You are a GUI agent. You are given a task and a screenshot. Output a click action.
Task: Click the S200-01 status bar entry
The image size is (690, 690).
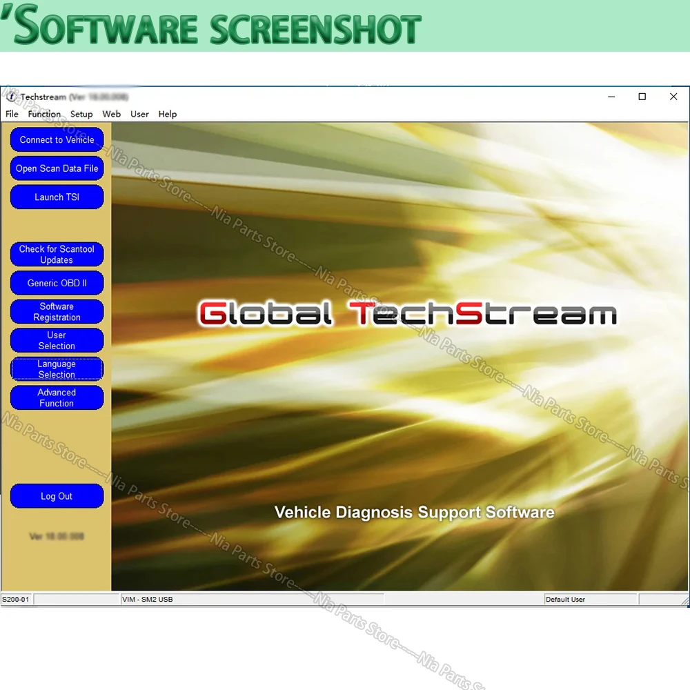[x=17, y=600]
